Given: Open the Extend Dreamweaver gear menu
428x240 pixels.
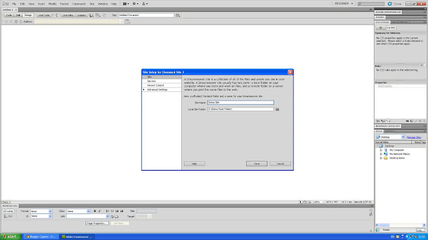Looking at the screenshot, I should point(135,4).
